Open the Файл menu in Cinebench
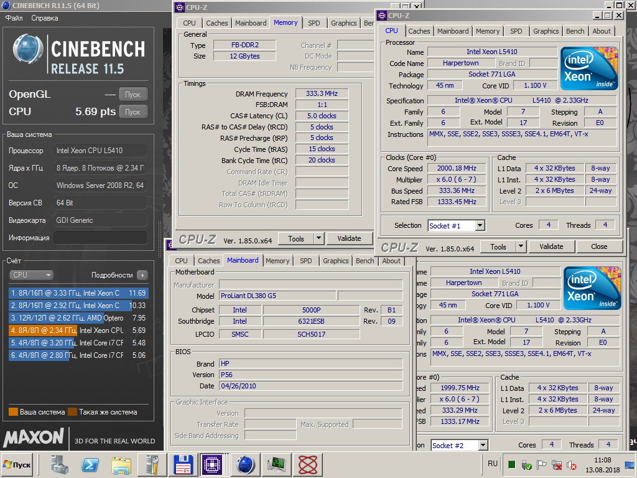The width and height of the screenshot is (637, 478). [x=14, y=18]
